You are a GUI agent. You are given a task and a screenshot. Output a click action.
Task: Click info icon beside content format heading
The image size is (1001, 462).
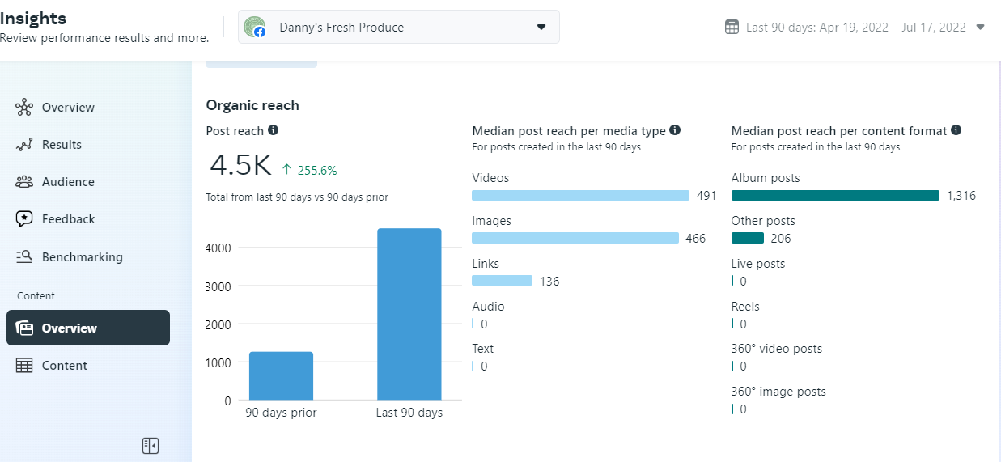pos(956,130)
